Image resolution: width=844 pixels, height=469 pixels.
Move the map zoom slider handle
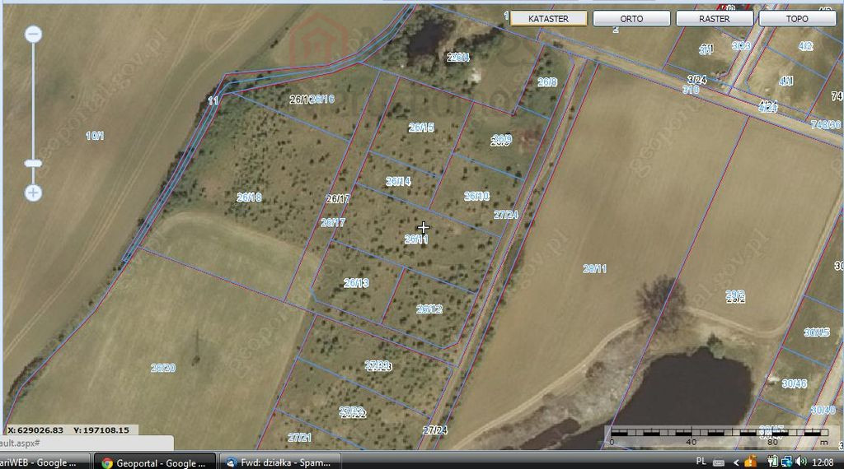coord(33,163)
